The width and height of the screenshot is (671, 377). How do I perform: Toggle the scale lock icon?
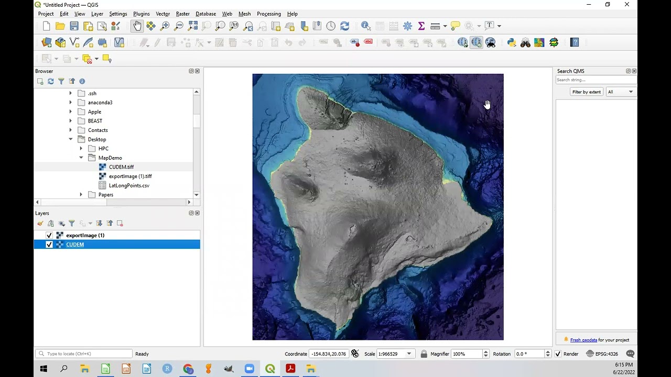[424, 354]
